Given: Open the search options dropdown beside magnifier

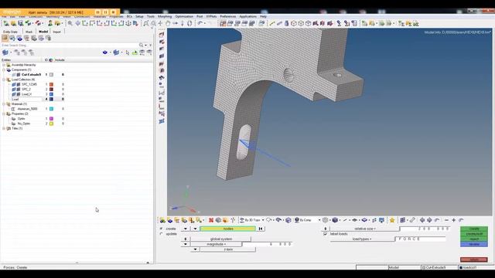Looking at the screenshot, I should point(145,45).
